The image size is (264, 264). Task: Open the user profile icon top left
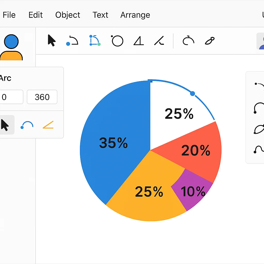tap(12, 44)
